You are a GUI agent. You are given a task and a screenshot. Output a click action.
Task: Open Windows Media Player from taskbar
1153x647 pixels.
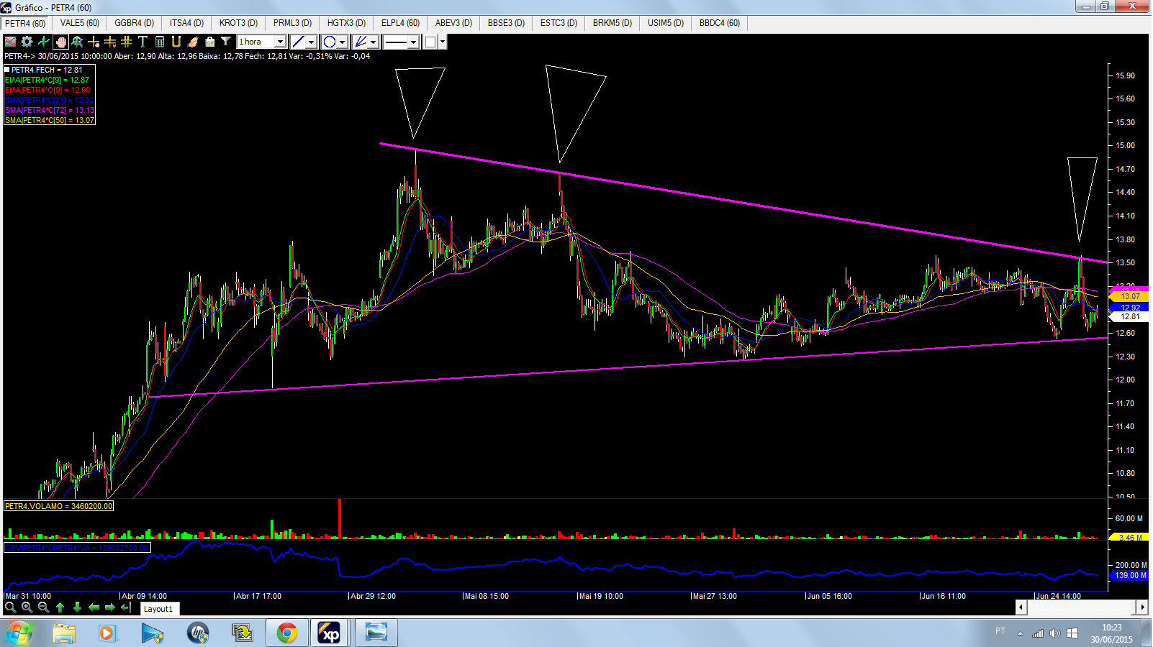point(108,633)
